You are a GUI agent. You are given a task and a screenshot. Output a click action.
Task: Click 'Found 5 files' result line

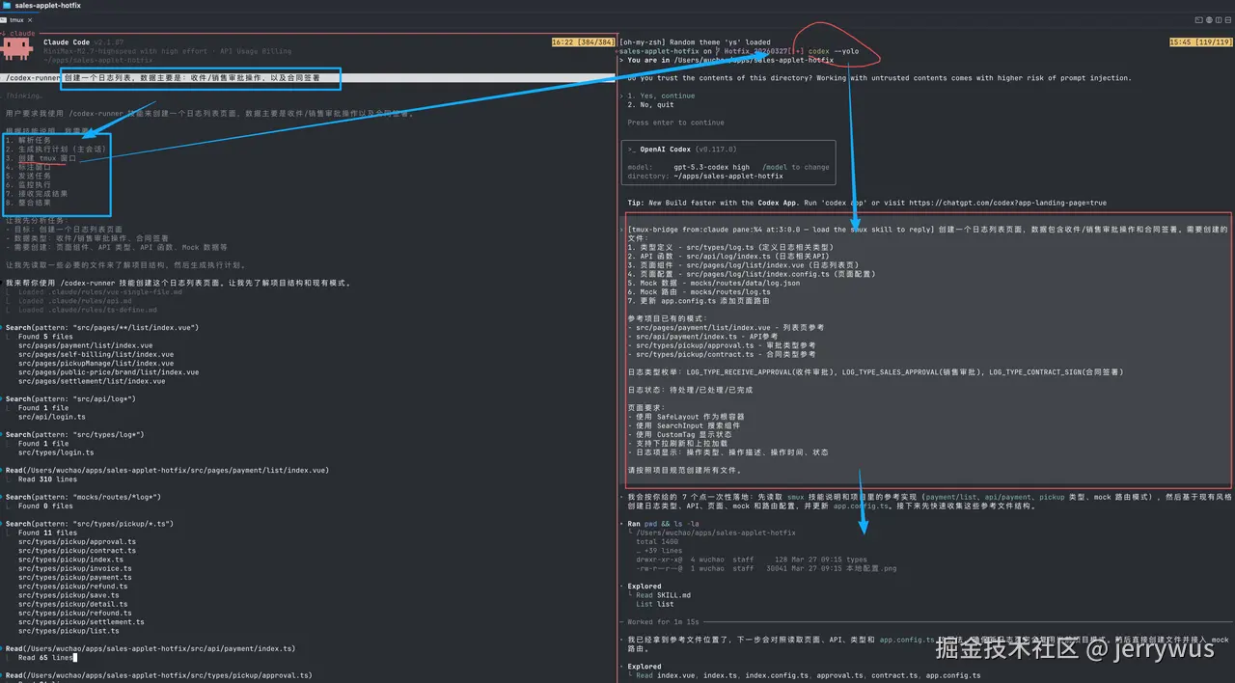tap(46, 337)
